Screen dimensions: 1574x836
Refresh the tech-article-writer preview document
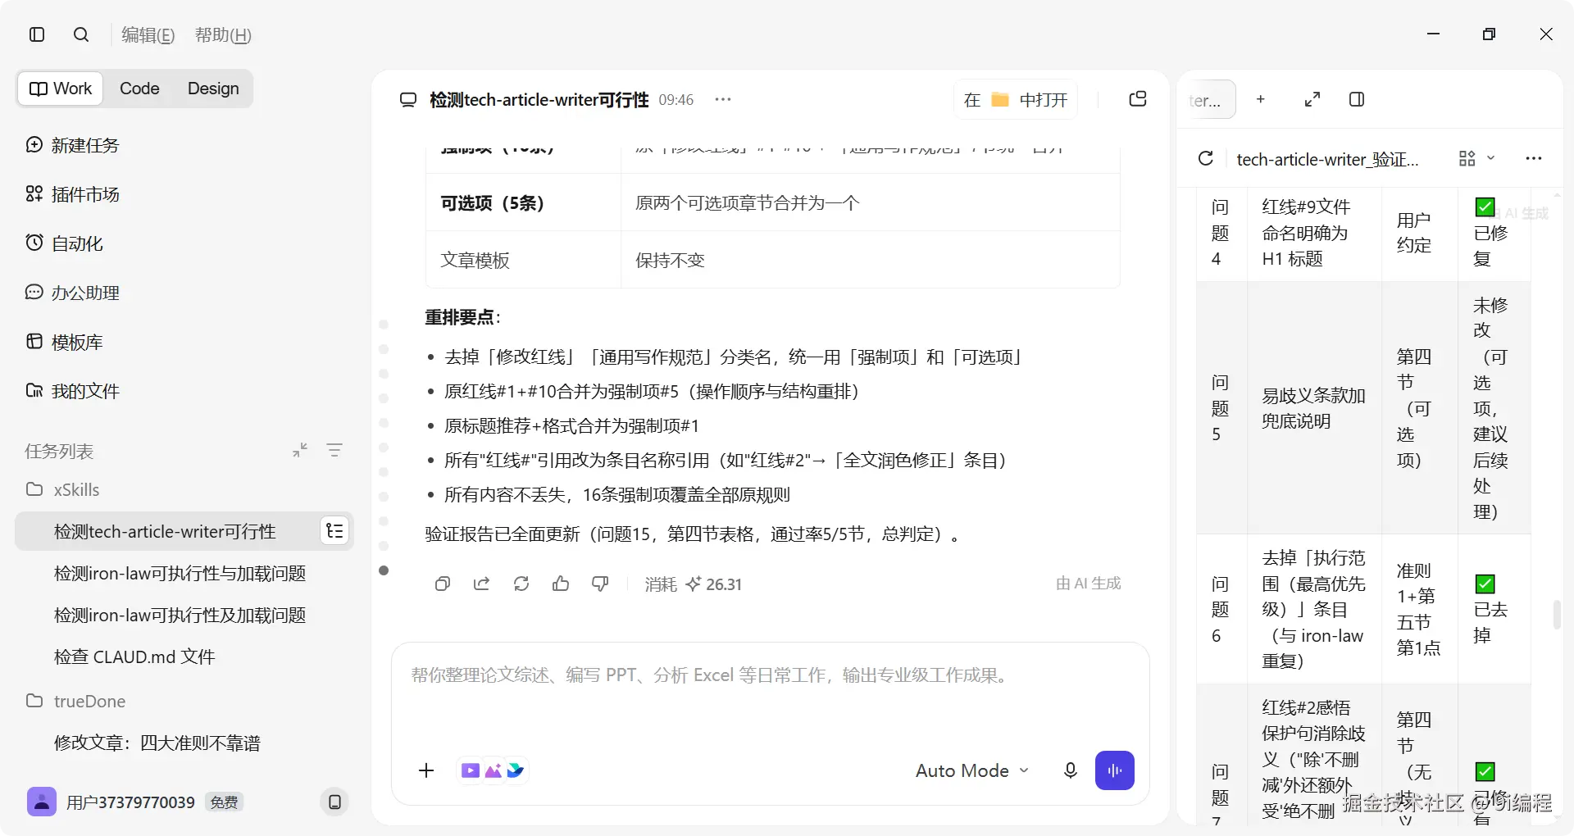(1206, 158)
